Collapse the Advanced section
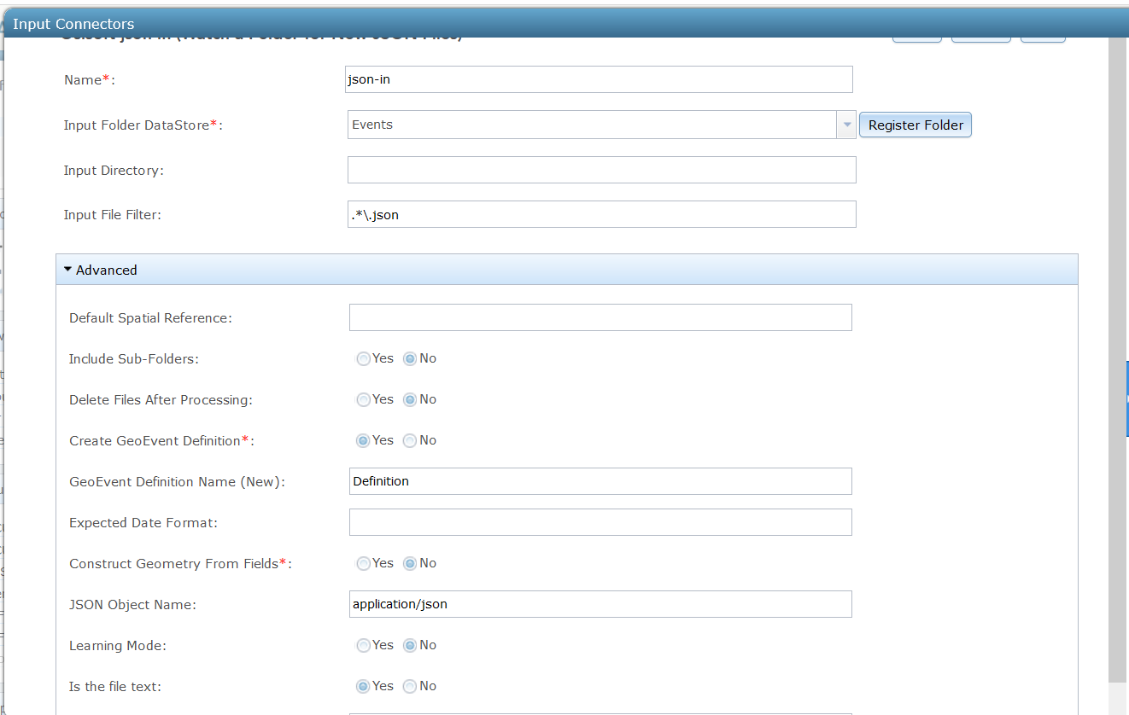 tap(566, 270)
